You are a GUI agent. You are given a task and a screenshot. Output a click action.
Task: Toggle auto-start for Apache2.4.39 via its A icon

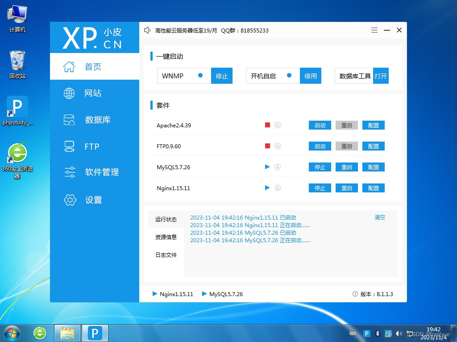[278, 125]
